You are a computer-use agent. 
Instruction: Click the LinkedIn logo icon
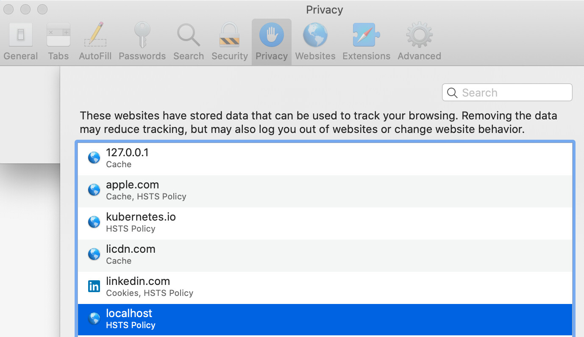[94, 287]
